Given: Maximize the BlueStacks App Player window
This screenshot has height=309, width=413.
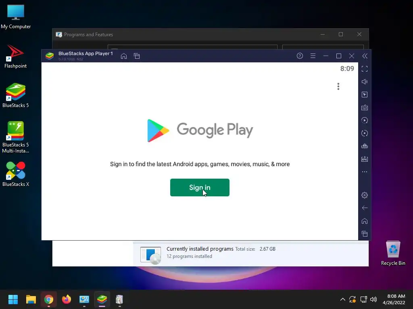Looking at the screenshot, I should (x=339, y=56).
